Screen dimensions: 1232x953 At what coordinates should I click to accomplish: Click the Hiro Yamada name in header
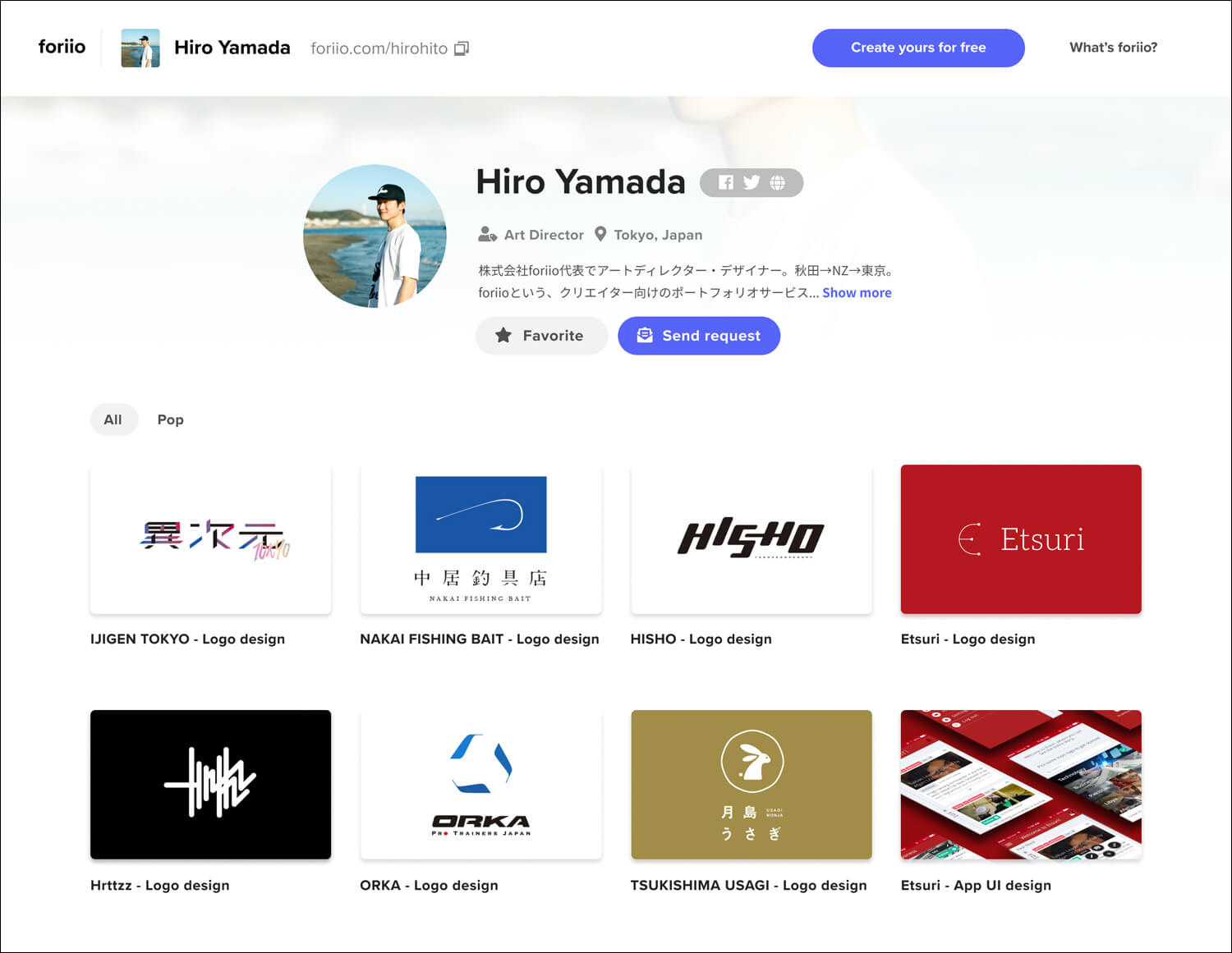[232, 48]
